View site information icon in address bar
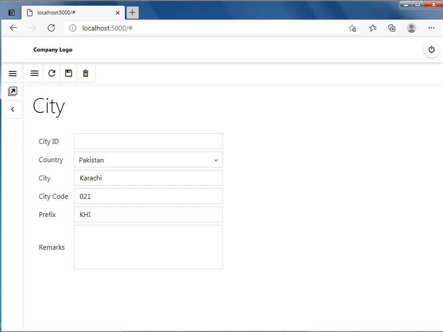The width and height of the screenshot is (443, 332). point(73,28)
